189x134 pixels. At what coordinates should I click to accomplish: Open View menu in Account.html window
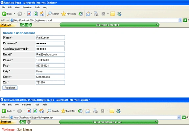click(17, 8)
